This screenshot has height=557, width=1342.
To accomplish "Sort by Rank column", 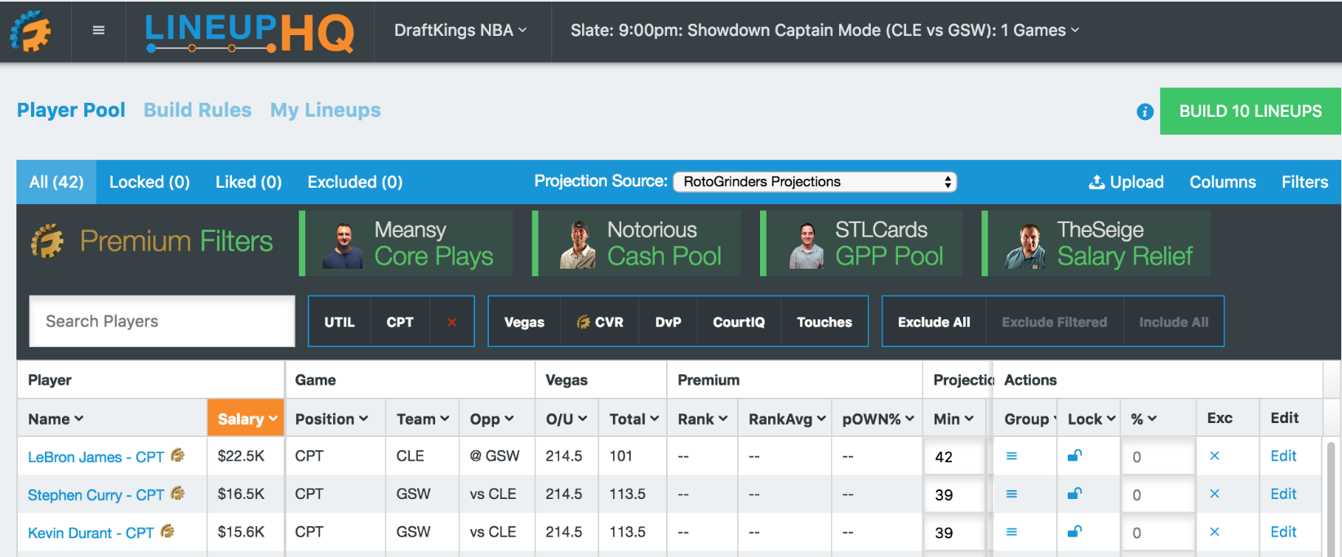I will pos(702,419).
